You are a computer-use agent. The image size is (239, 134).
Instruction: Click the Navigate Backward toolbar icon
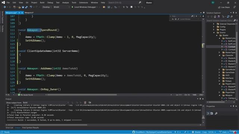pos(4,7)
